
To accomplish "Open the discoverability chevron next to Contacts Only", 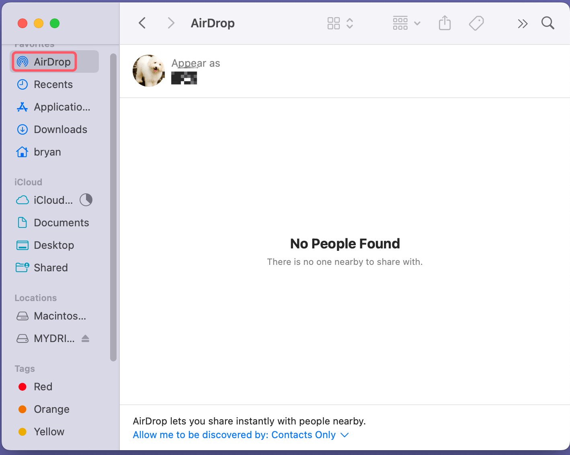I will point(344,435).
